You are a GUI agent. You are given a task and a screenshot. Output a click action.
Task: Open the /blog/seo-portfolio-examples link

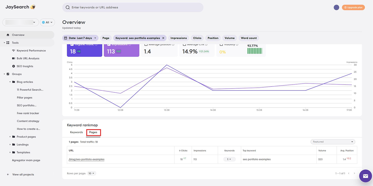87,159
